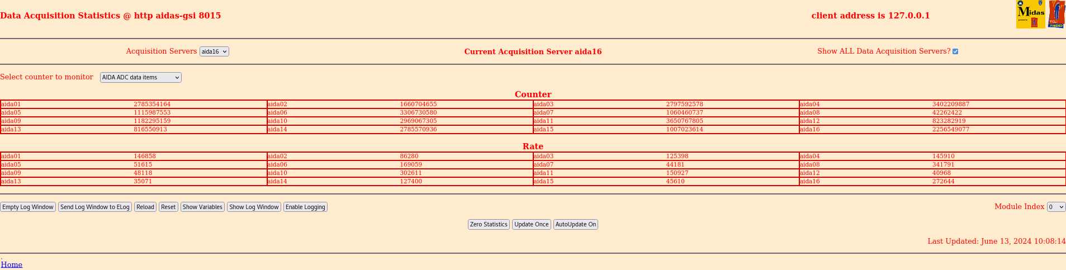Open the Home link
This screenshot has width=1066, height=270.
click(x=12, y=264)
